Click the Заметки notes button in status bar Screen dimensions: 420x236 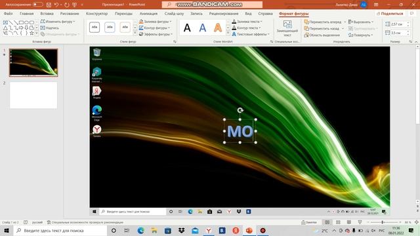coord(309,222)
